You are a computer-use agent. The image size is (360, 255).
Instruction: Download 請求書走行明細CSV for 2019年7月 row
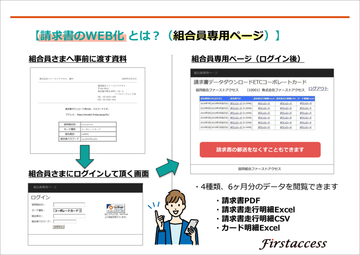(286, 104)
